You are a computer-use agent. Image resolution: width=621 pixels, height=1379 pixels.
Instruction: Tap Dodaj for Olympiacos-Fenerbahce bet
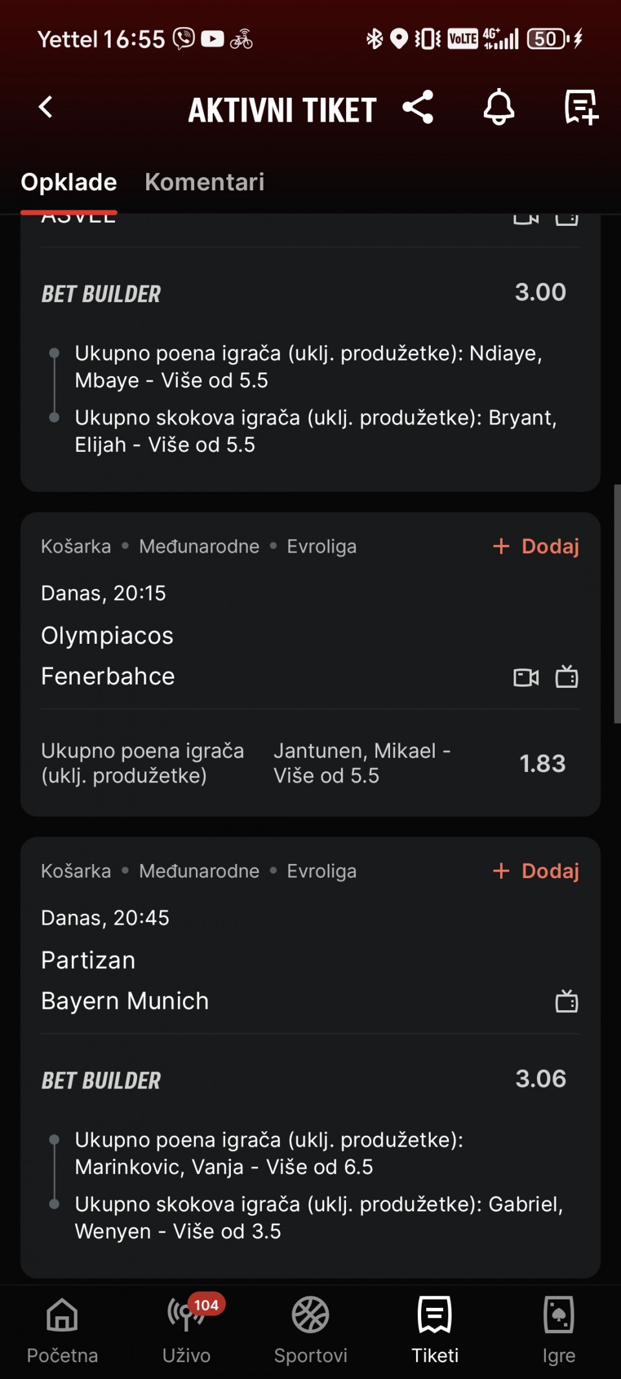point(536,546)
